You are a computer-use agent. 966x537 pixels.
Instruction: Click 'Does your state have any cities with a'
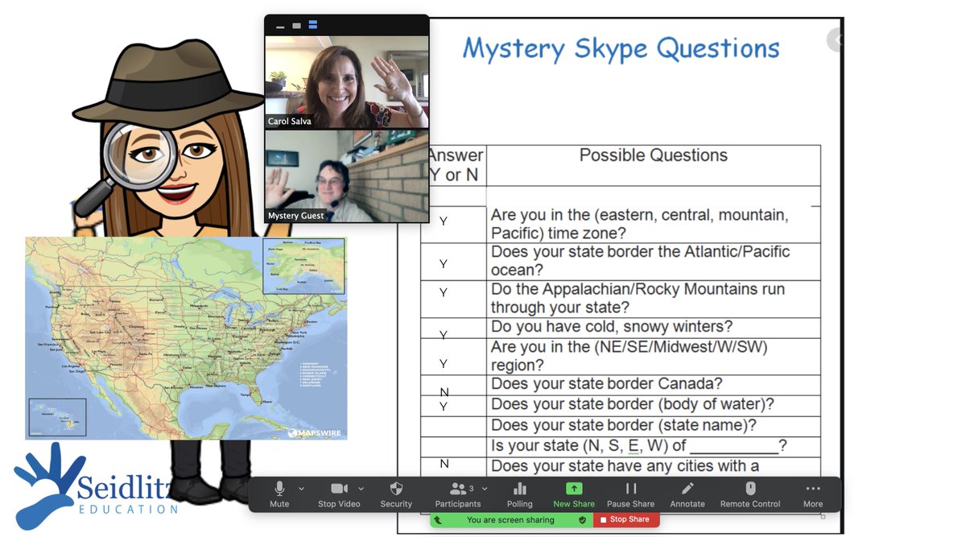pyautogui.click(x=625, y=466)
